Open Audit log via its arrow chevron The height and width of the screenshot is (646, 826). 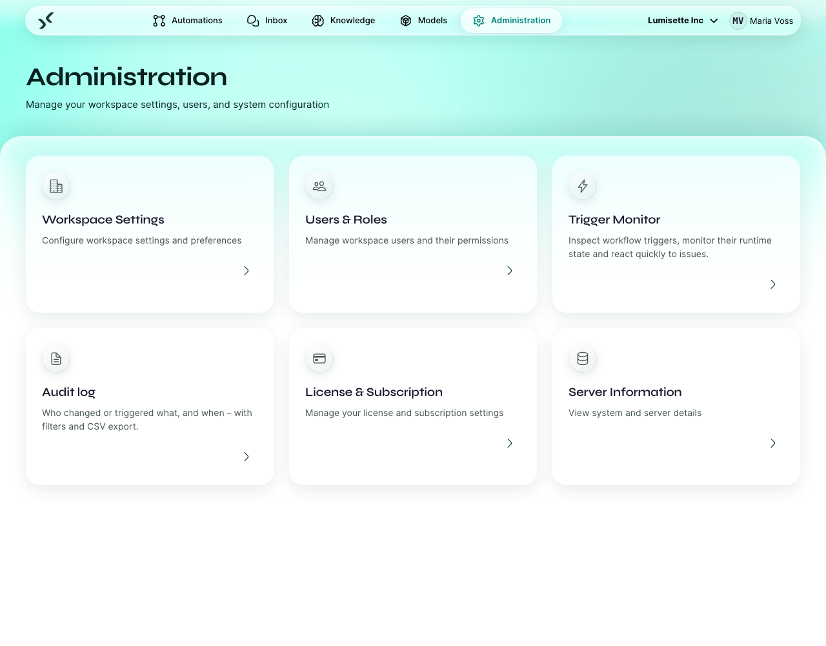[247, 457]
